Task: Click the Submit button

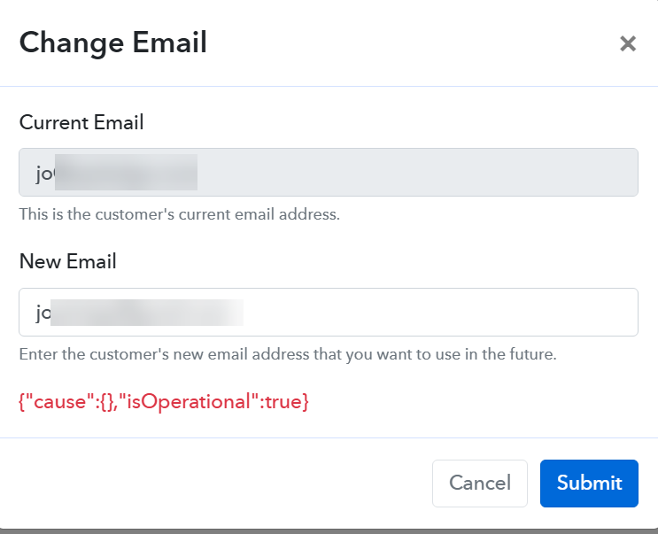Action: (x=589, y=484)
